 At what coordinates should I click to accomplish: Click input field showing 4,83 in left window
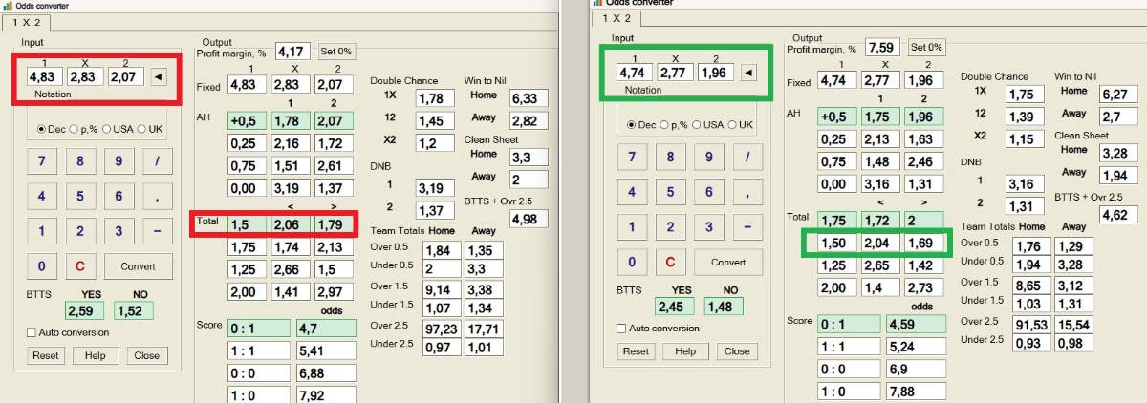pos(44,75)
